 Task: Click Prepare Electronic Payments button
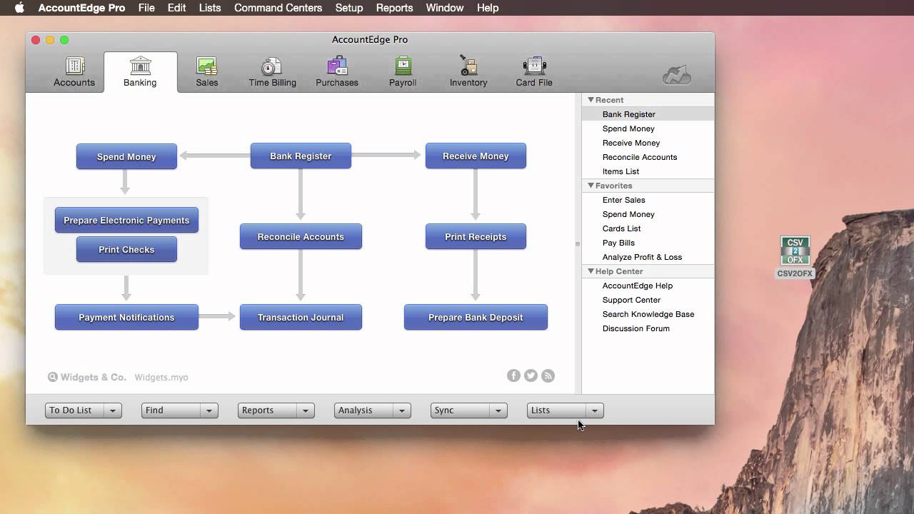pos(126,220)
